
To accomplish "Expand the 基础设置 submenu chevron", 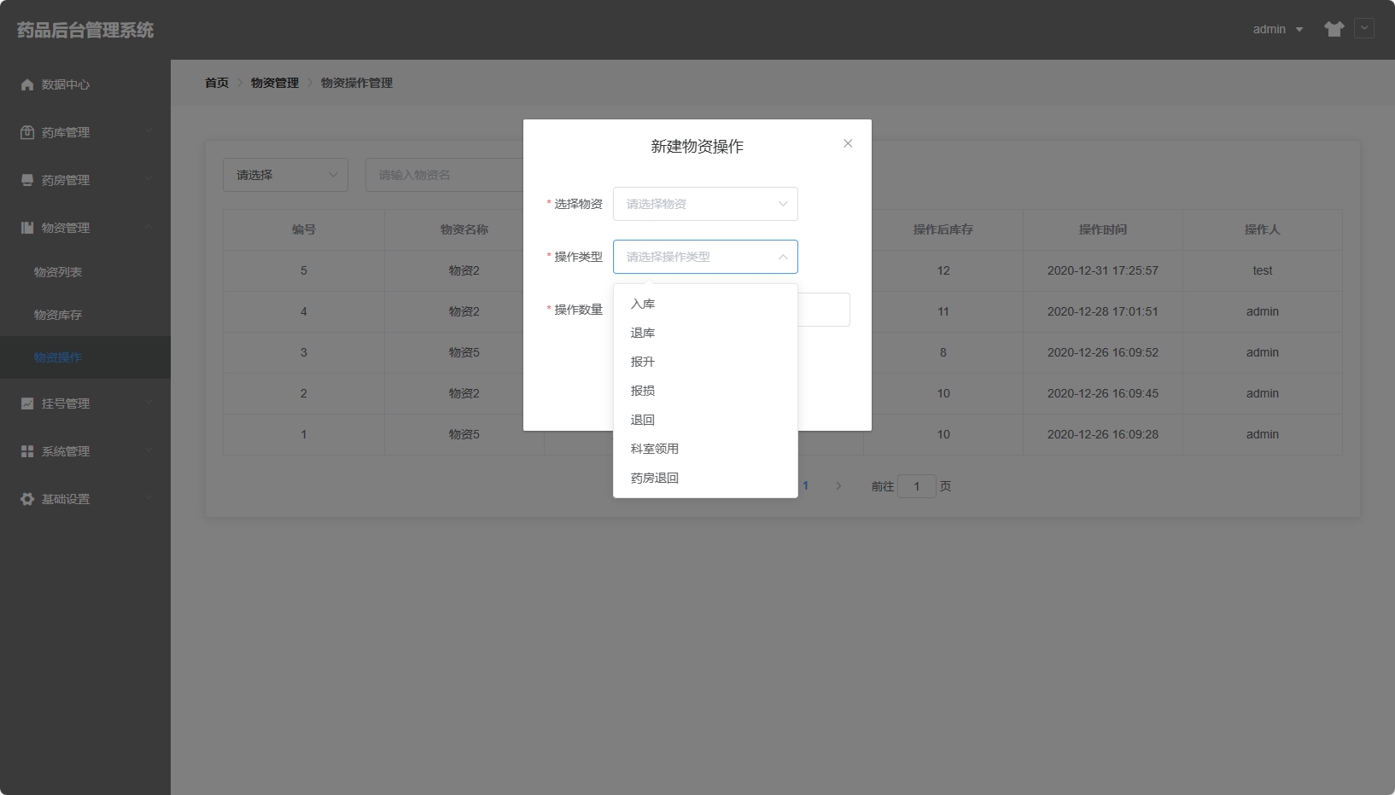I will (x=149, y=497).
